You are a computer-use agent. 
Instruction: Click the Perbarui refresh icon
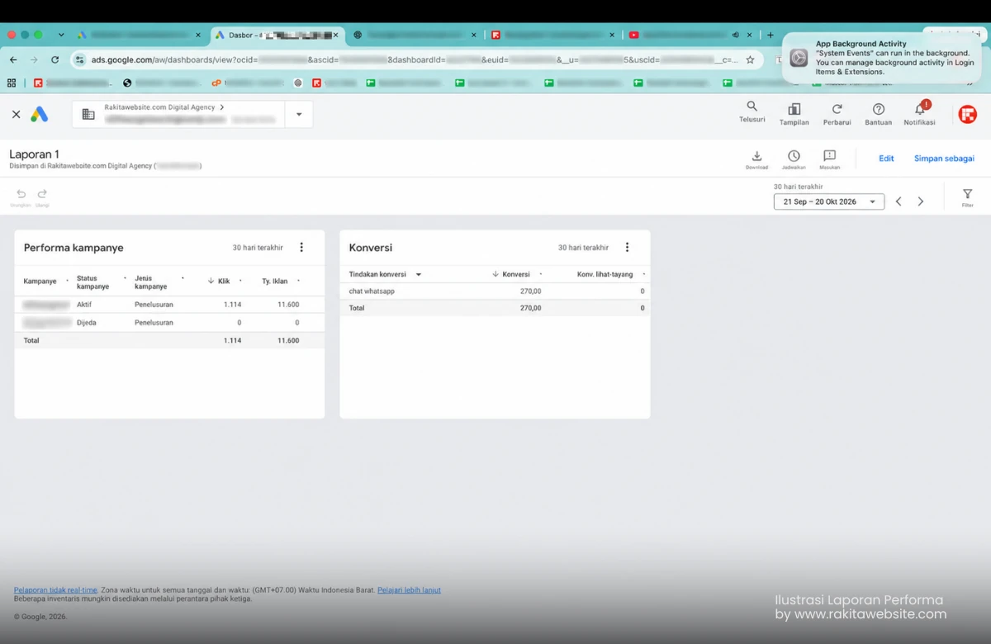pos(837,109)
